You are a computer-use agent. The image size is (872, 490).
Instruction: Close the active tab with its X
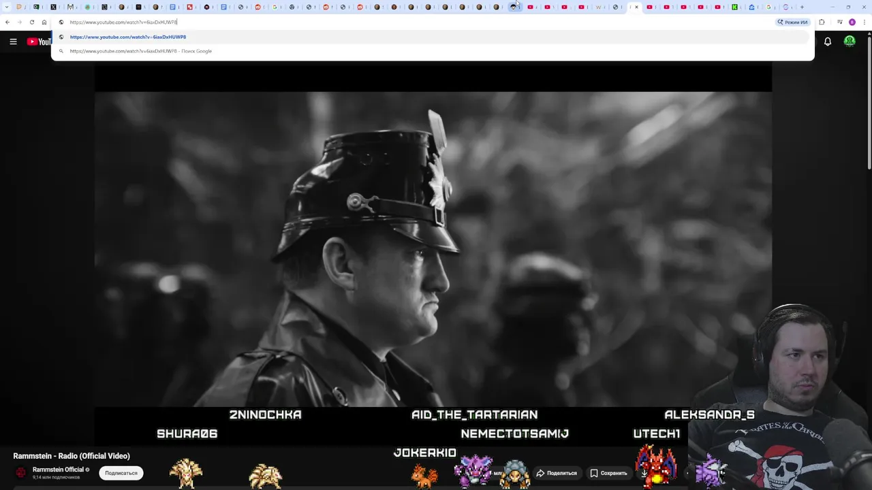pos(637,7)
